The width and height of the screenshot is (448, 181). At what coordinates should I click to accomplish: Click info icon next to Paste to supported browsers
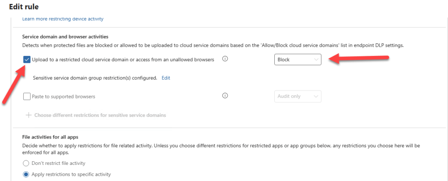coord(225,96)
